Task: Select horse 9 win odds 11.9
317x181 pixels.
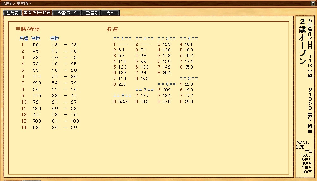Action: coord(37,96)
